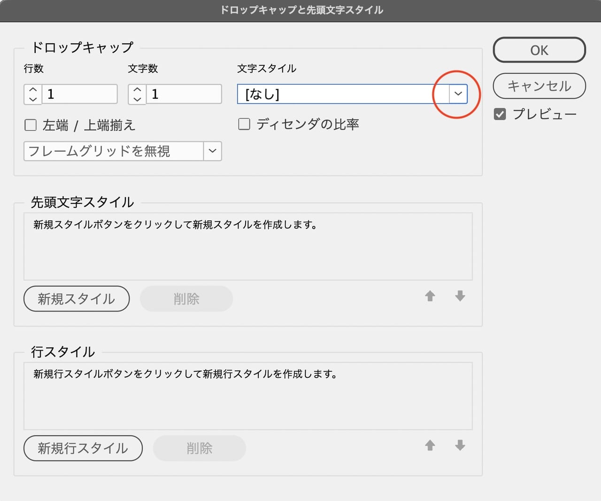Image resolution: width=601 pixels, height=501 pixels.
Task: Click the down arrow in 行スタイル section
Action: [x=460, y=446]
